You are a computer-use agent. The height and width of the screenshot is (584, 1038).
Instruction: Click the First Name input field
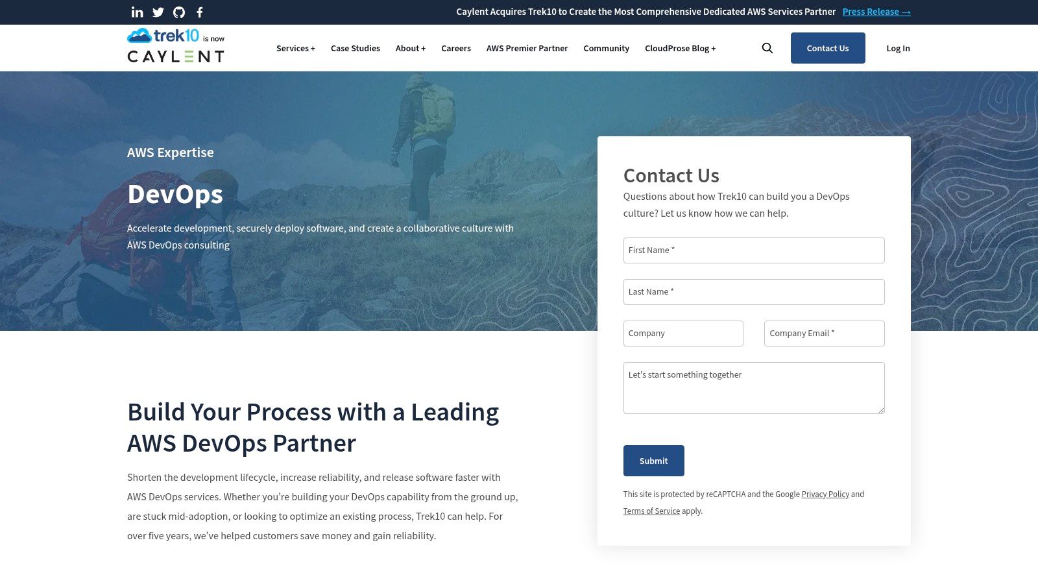tap(753, 250)
